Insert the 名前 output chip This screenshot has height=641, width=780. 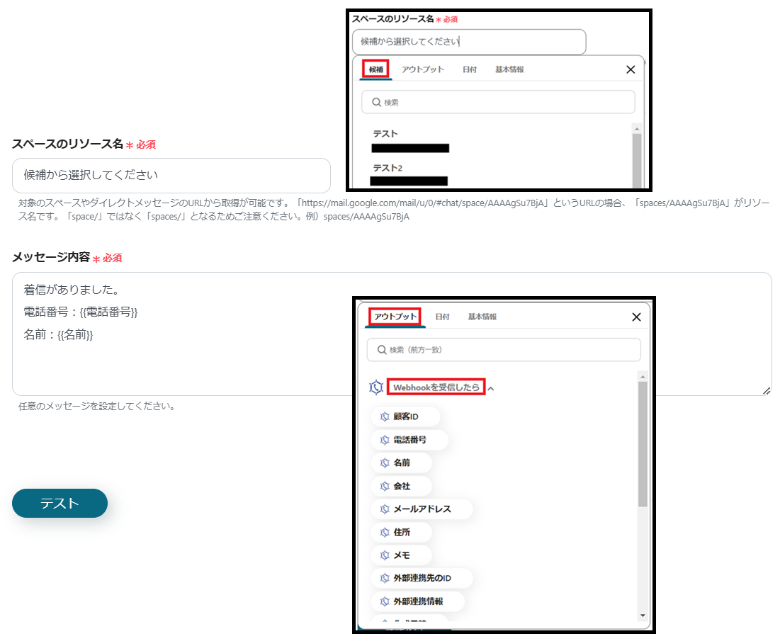click(x=401, y=463)
